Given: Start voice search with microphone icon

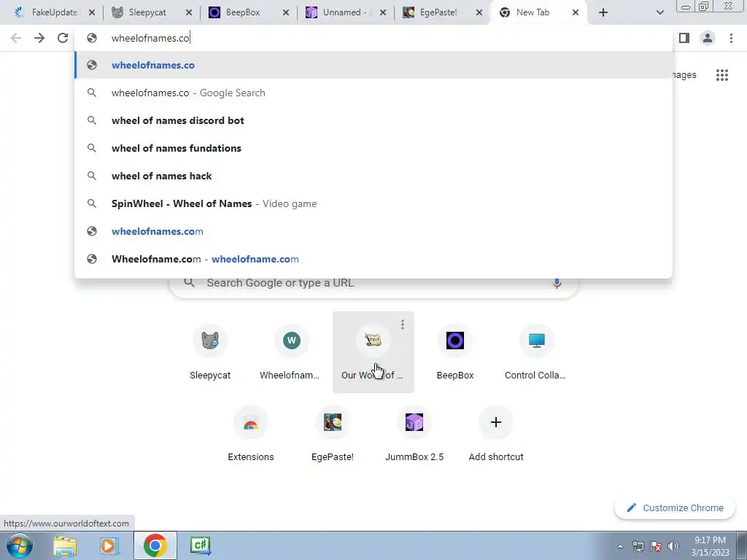Looking at the screenshot, I should click(x=557, y=283).
